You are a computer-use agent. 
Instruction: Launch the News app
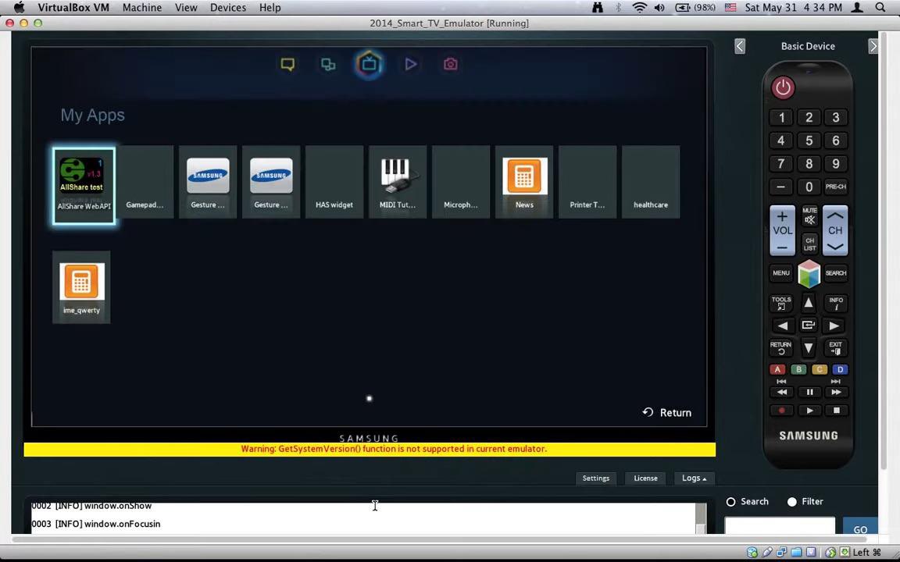(524, 181)
